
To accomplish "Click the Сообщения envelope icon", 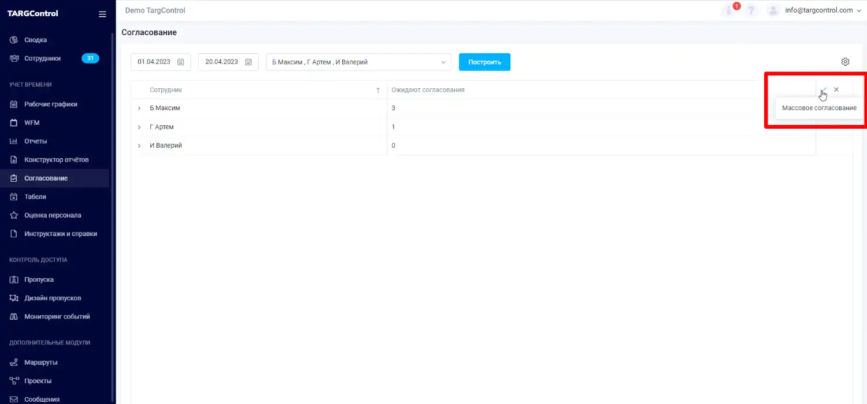I will [14, 399].
